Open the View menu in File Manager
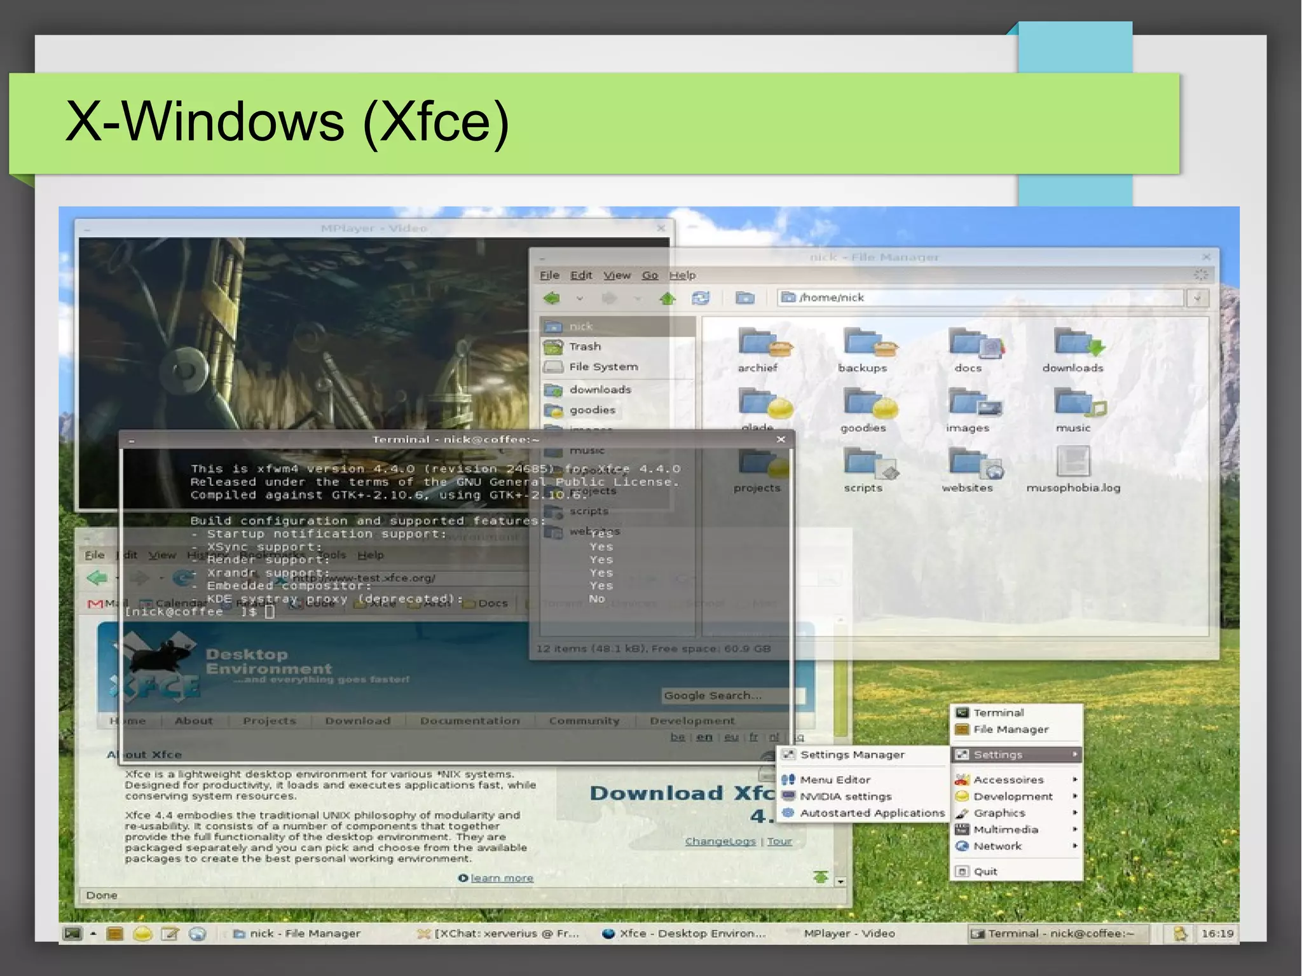The width and height of the screenshot is (1302, 976). tap(617, 275)
